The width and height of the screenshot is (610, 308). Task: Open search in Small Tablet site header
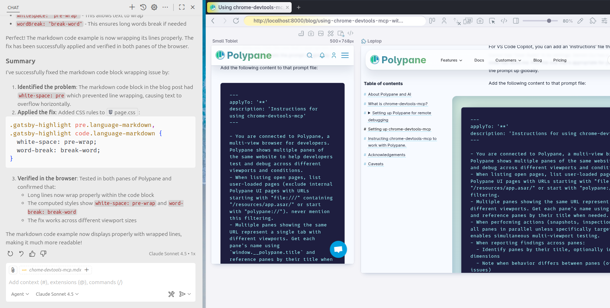click(310, 55)
